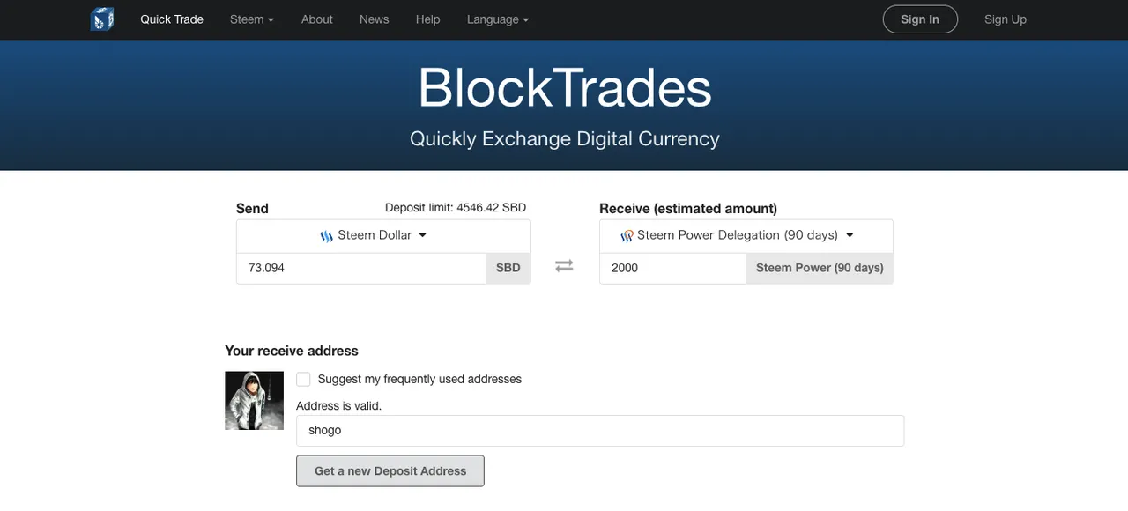Viewport: 1128px width, 511px height.
Task: Click the BlockTrades page title
Action: pos(565,87)
